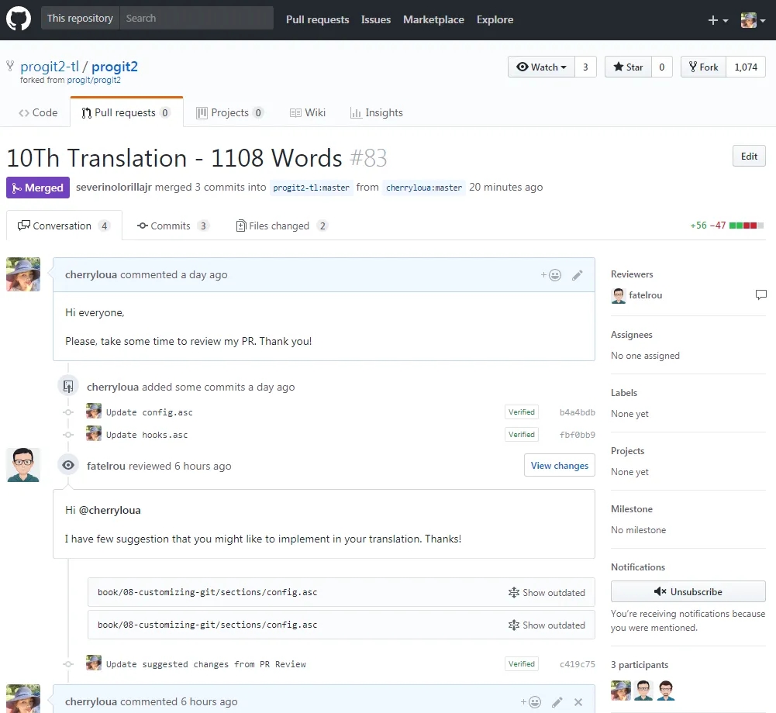
Task: Open the cherryloua:master branch label
Action: pyautogui.click(x=424, y=188)
